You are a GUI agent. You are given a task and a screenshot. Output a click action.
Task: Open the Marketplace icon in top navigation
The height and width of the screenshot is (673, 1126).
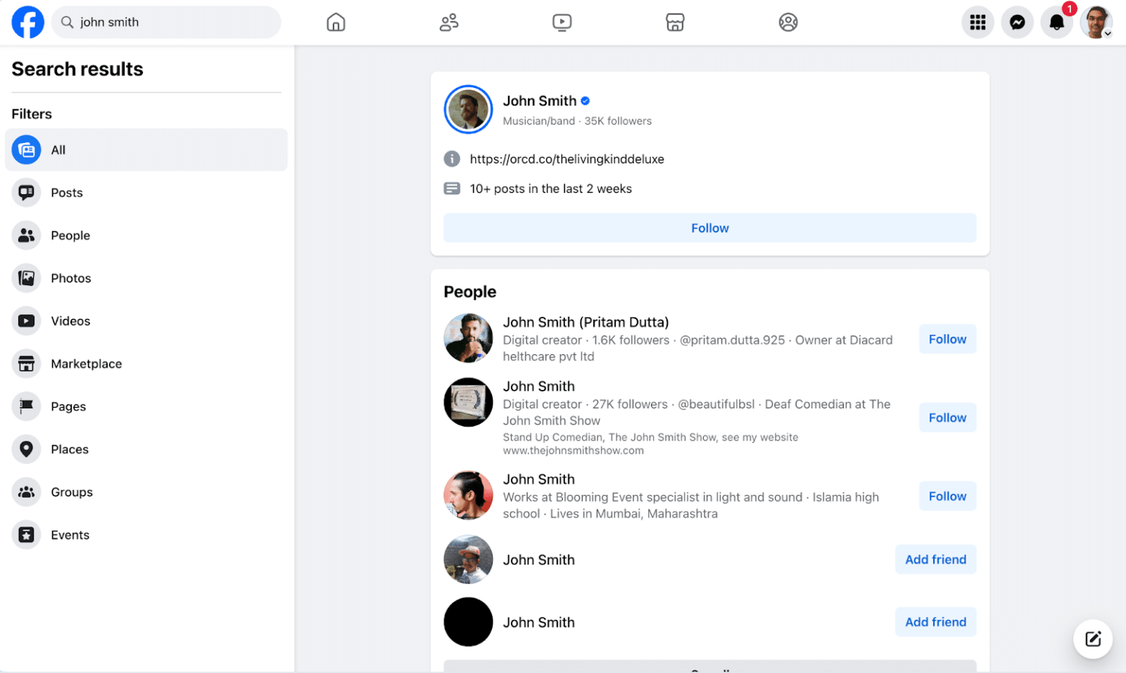pyautogui.click(x=674, y=23)
